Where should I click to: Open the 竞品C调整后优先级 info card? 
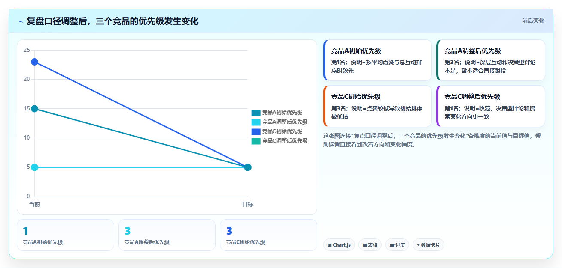tap(491, 106)
